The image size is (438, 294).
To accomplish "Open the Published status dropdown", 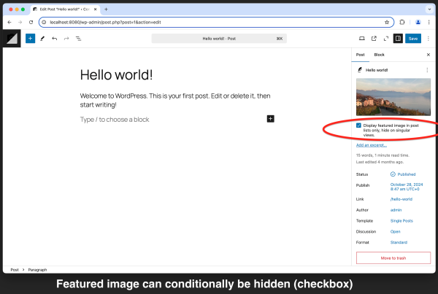I will 405,174.
